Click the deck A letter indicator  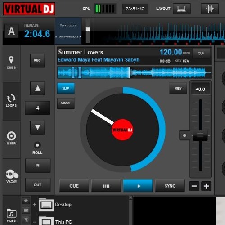click(12, 31)
